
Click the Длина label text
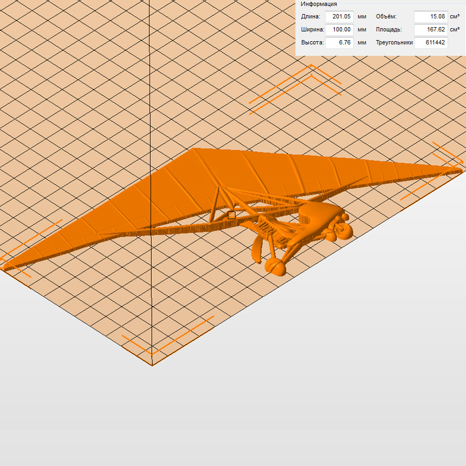[310, 16]
